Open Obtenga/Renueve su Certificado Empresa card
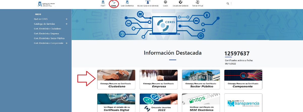303x112 pixels. [159, 79]
